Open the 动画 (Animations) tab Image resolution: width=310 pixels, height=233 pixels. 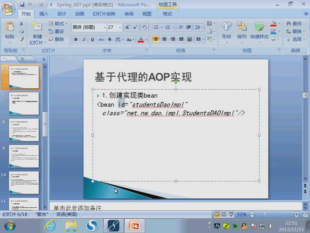coord(80,14)
